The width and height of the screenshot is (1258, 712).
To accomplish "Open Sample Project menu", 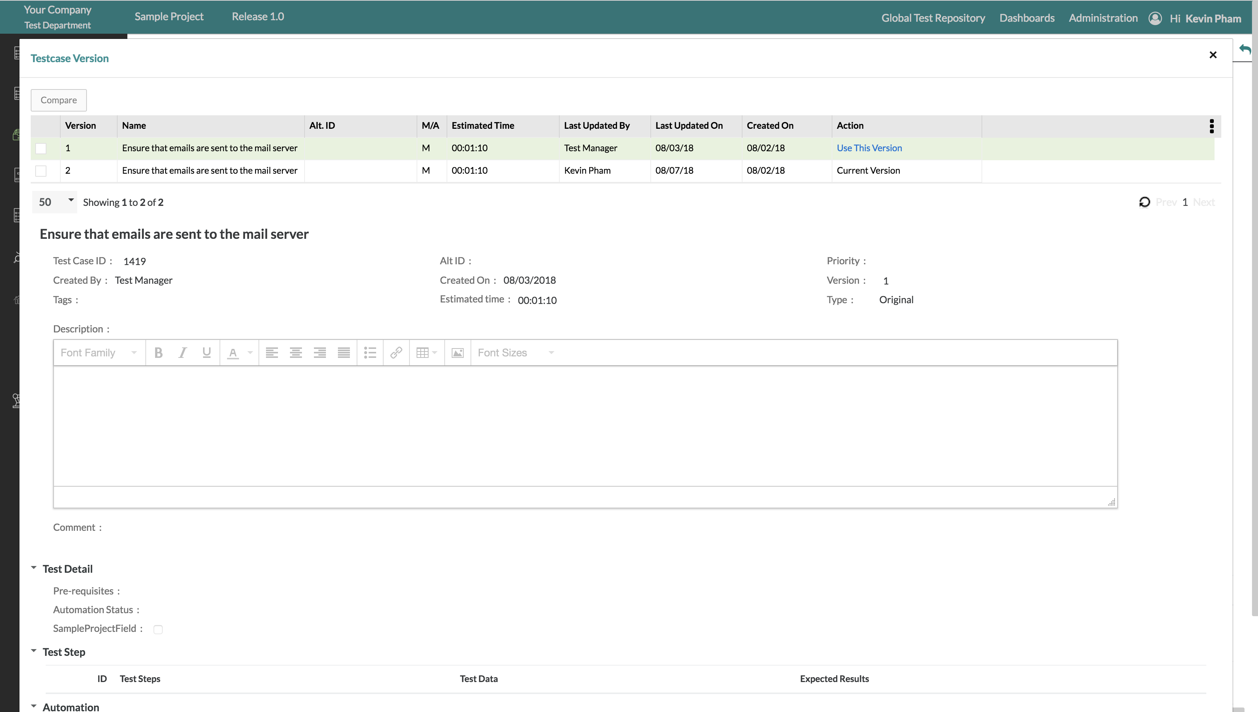I will point(169,16).
